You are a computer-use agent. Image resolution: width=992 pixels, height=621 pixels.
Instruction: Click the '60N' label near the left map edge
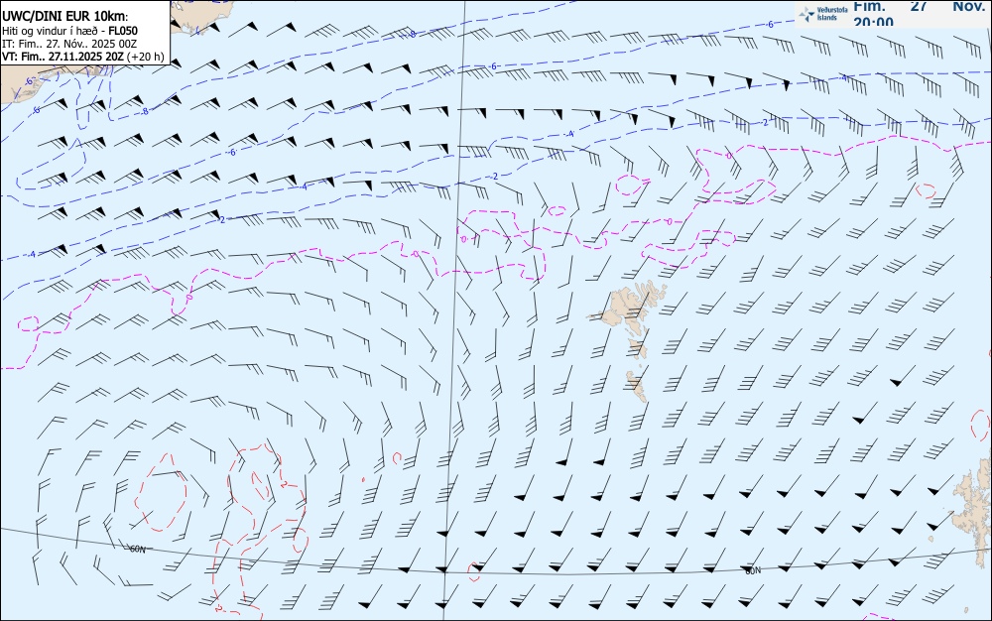pos(137,549)
